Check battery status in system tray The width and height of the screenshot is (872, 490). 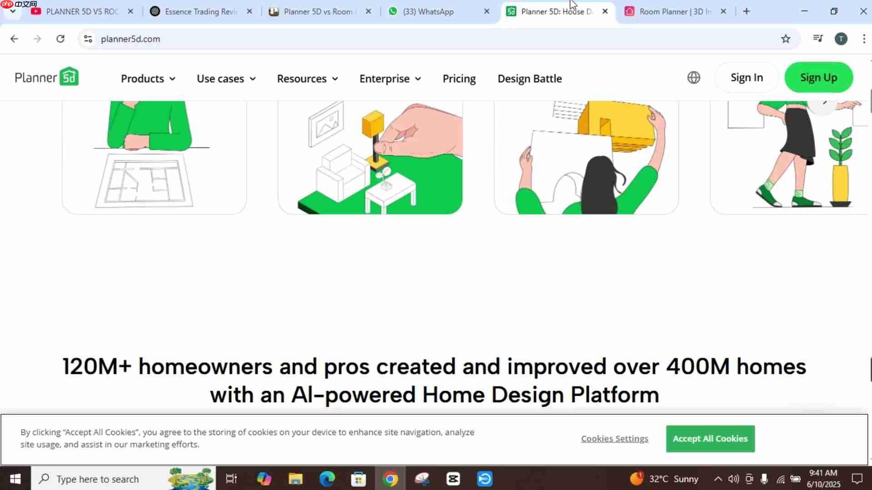coord(795,479)
